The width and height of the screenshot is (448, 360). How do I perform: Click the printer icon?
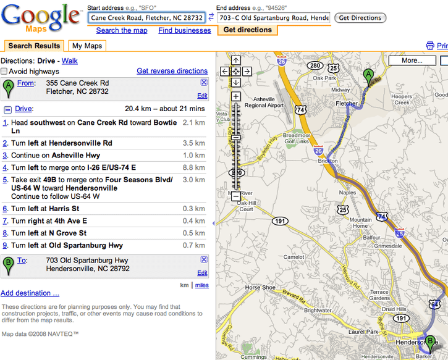click(430, 46)
